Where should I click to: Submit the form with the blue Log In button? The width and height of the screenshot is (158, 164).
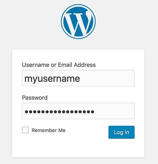click(121, 132)
